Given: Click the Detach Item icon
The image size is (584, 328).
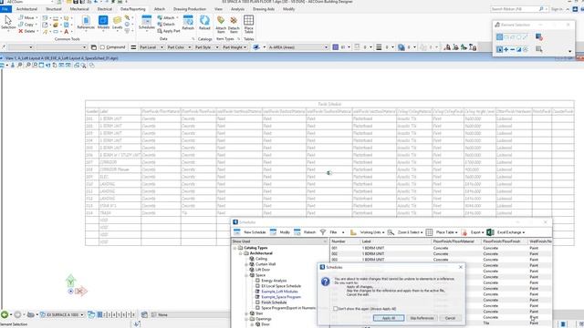Looking at the screenshot, I should (x=234, y=25).
